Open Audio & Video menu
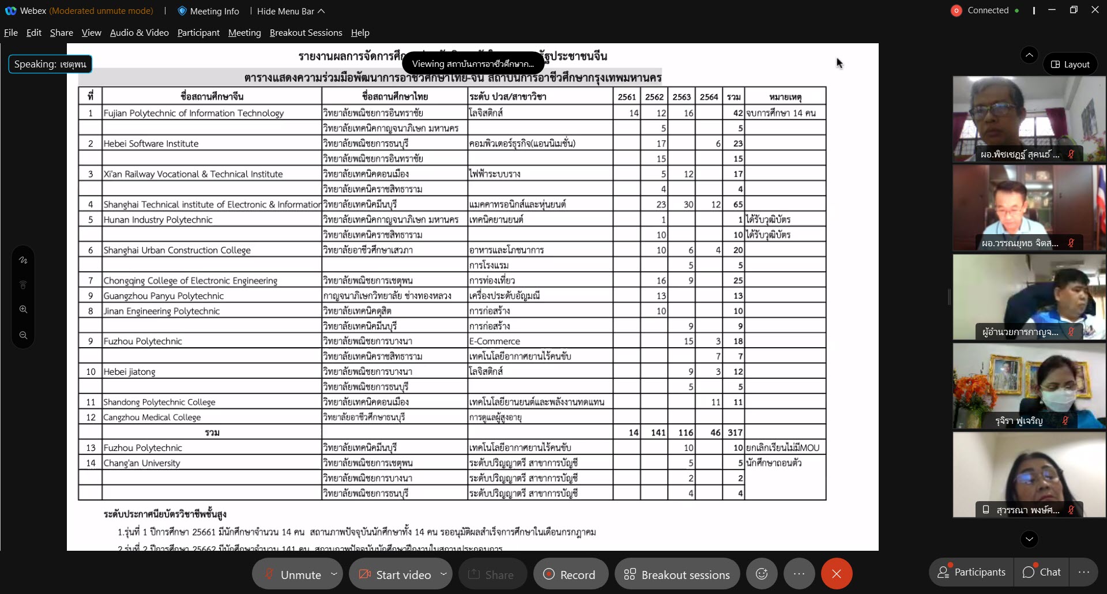 [139, 33]
